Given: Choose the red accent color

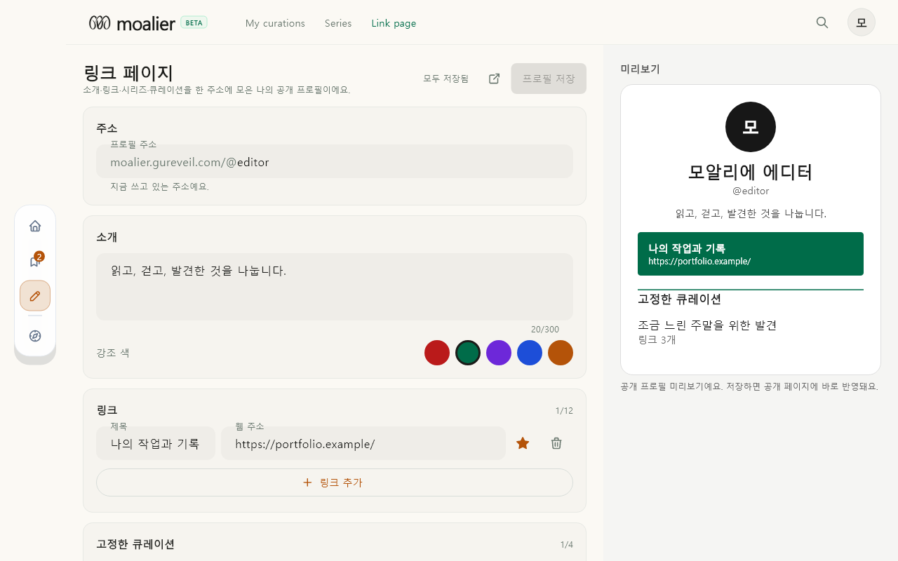Looking at the screenshot, I should click(437, 353).
